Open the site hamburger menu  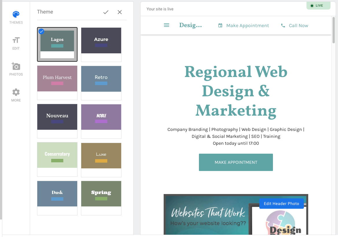pyautogui.click(x=167, y=25)
